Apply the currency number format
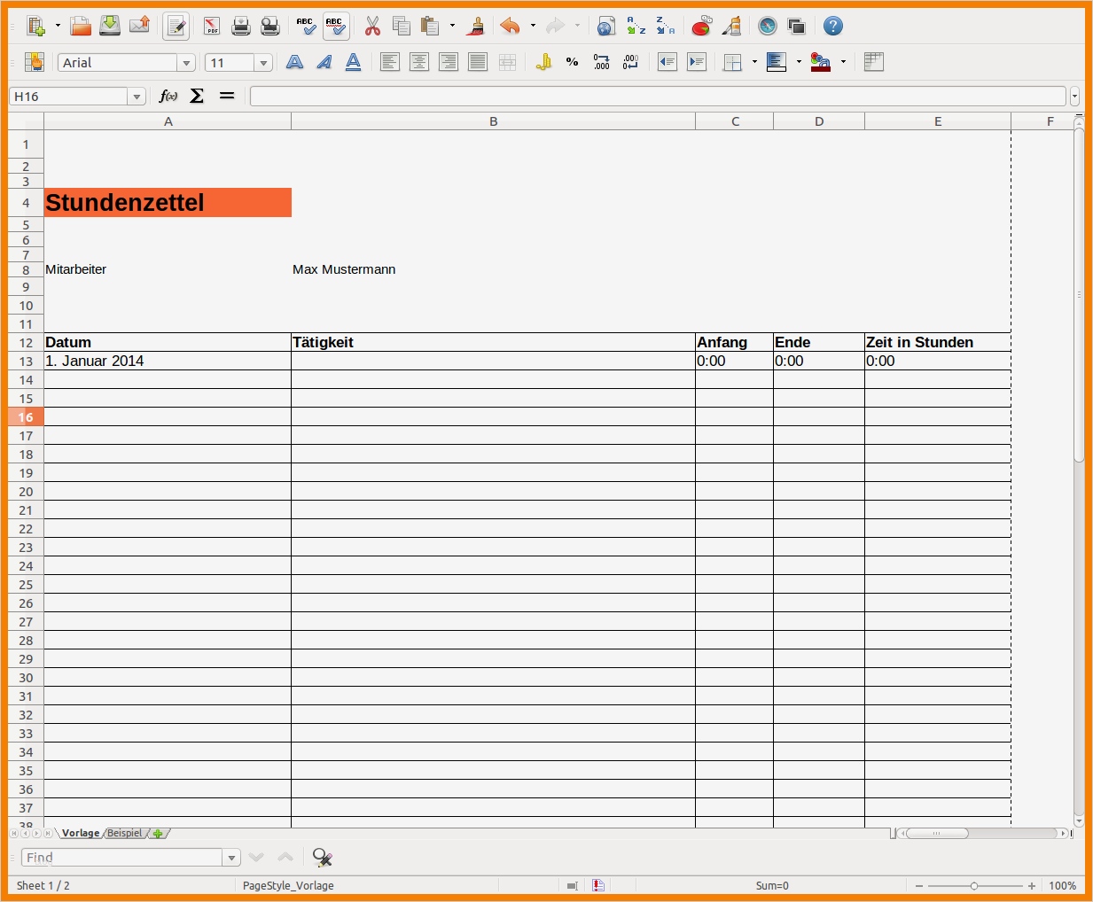 [543, 62]
